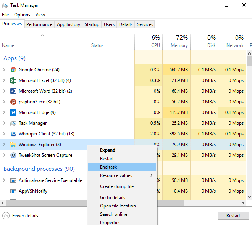Expand the Task Manager process row
Screen dimensions: 252x225
pos(4,123)
